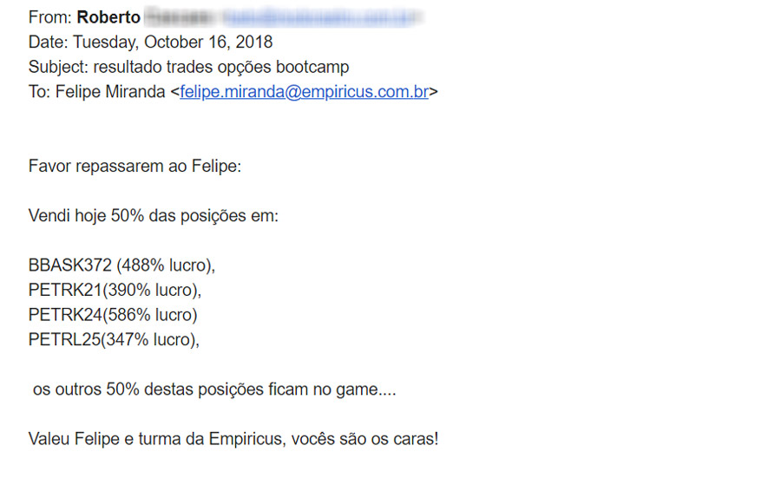Click the '586% lucro' profit text
Image resolution: width=781 pixels, height=478 pixels.
(149, 314)
